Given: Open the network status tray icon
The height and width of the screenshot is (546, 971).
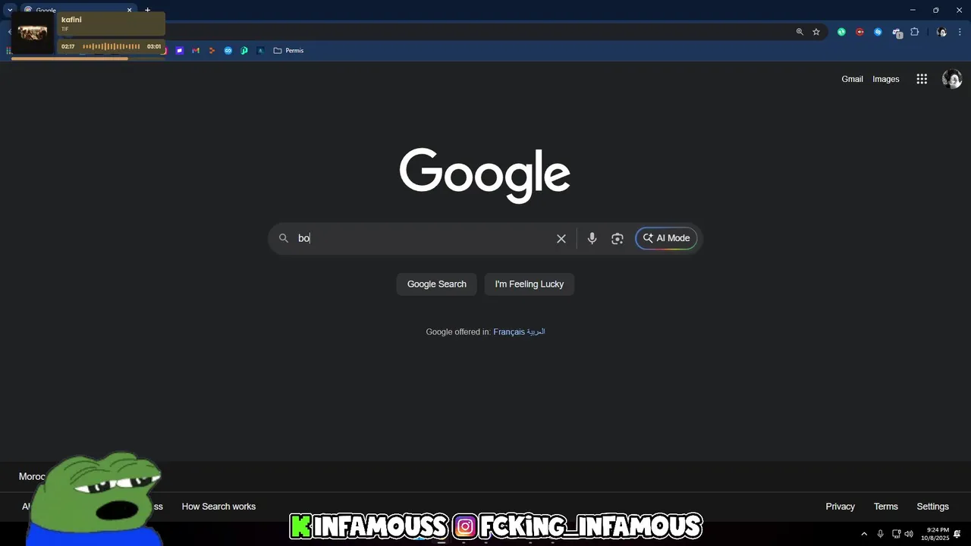Looking at the screenshot, I should pyautogui.click(x=896, y=534).
